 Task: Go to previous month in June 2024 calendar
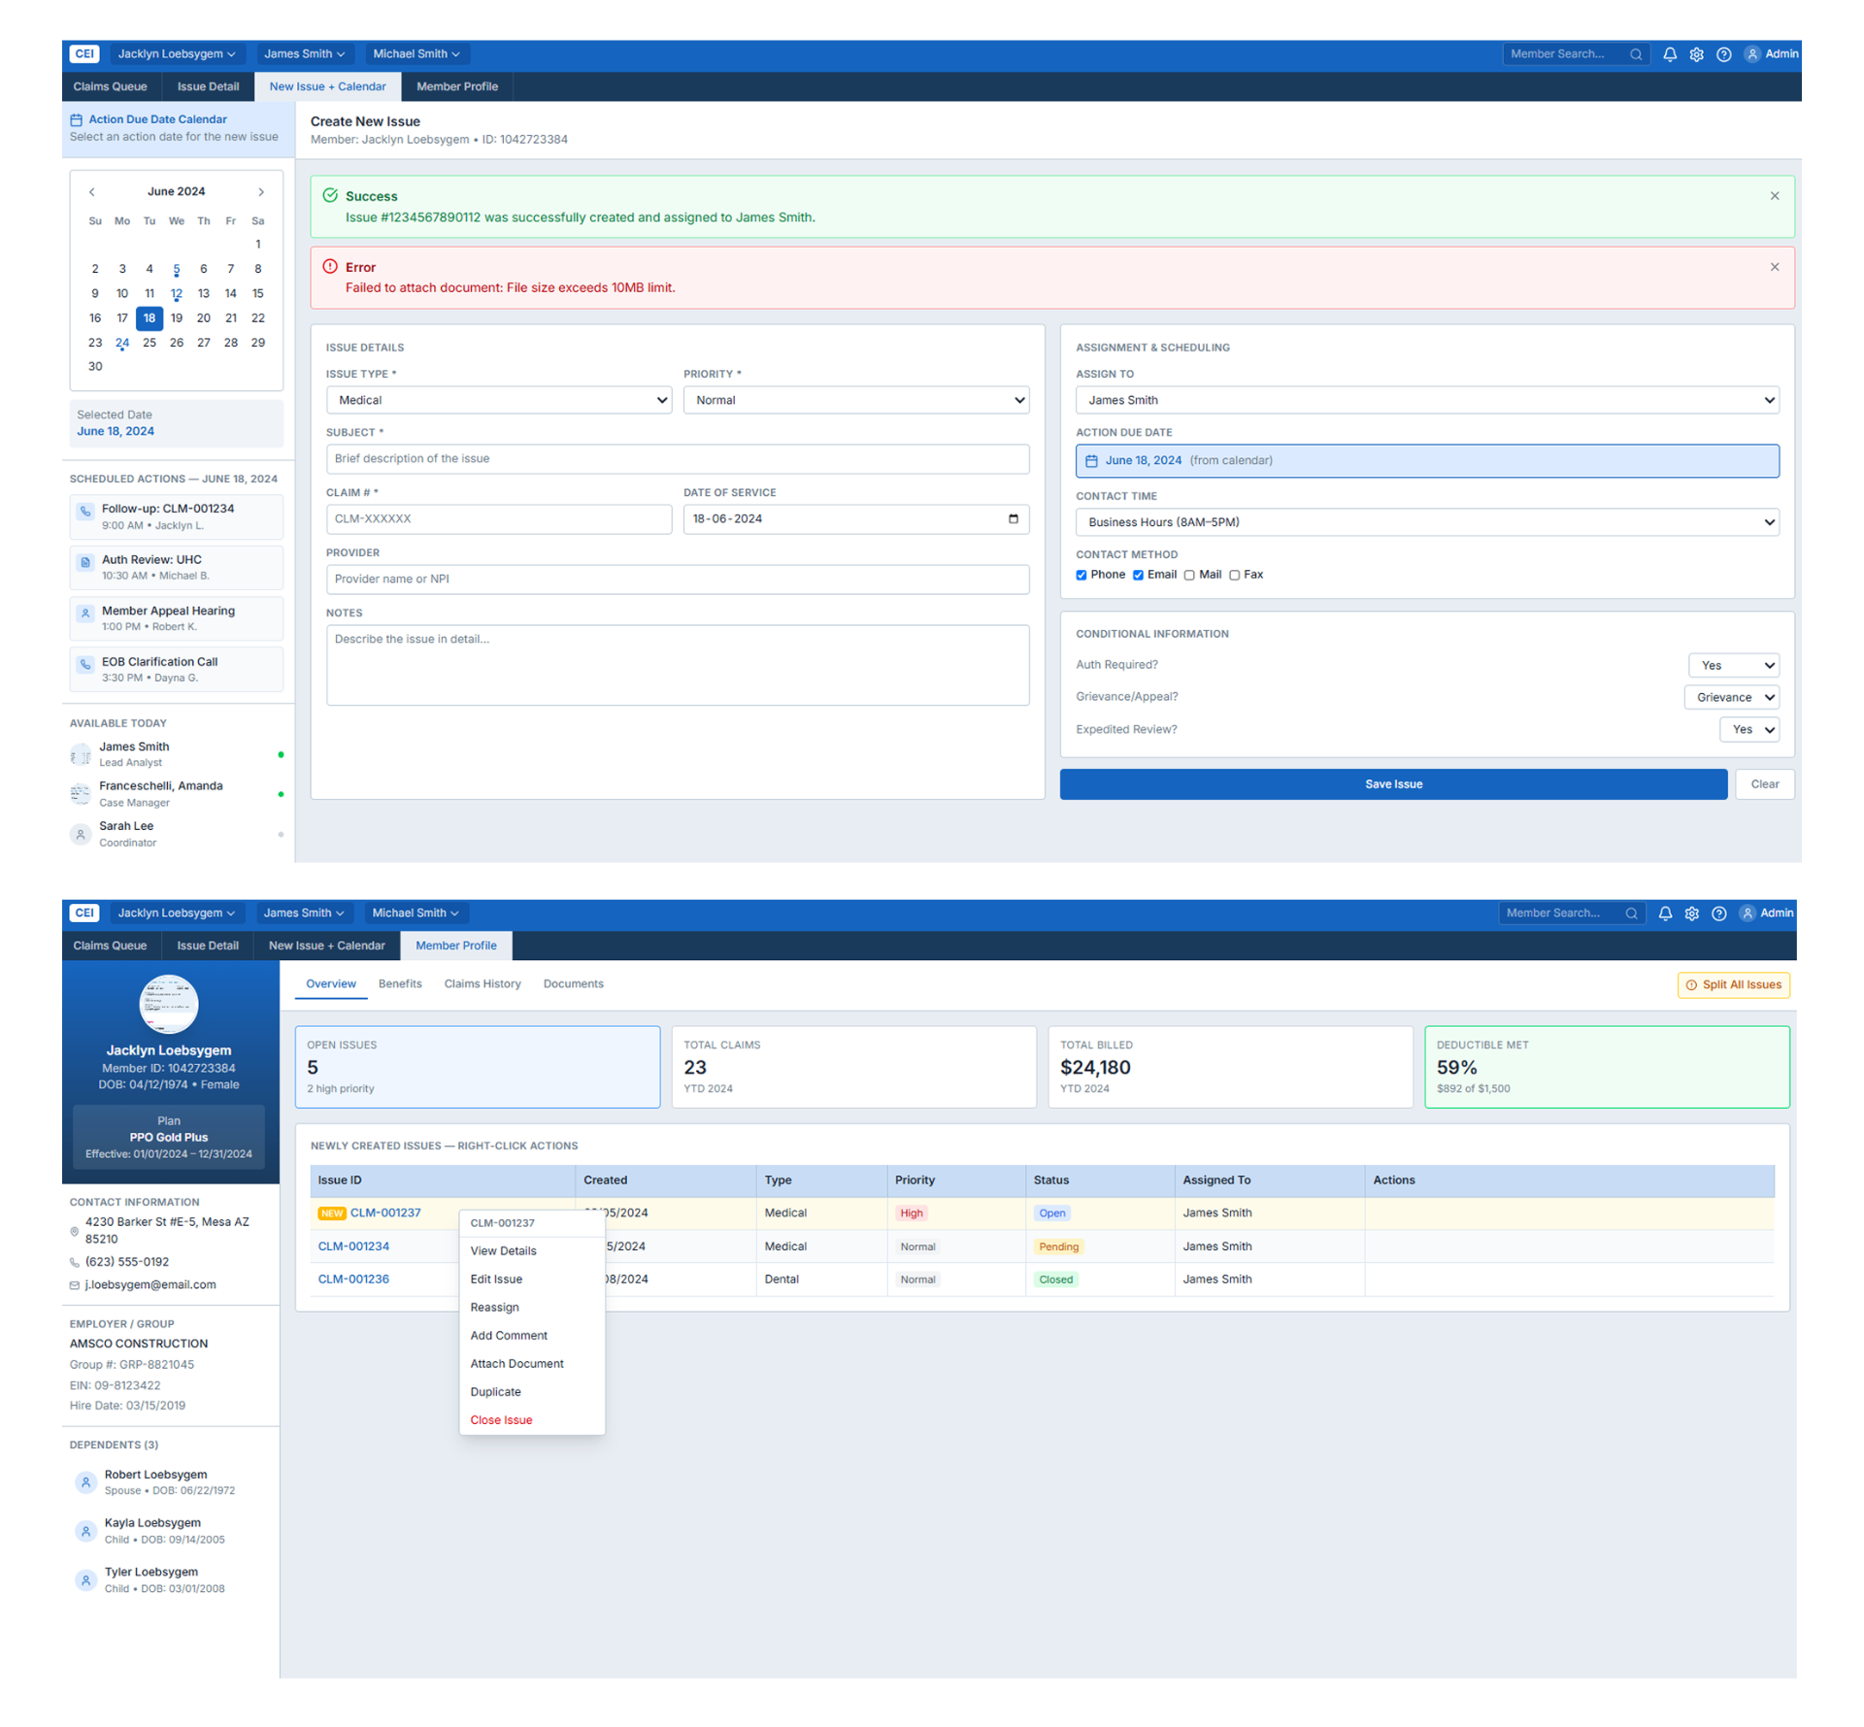[92, 192]
